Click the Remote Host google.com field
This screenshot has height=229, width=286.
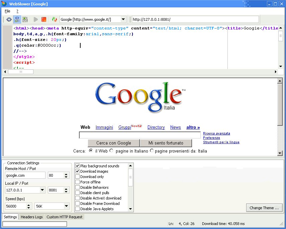pos(25,175)
